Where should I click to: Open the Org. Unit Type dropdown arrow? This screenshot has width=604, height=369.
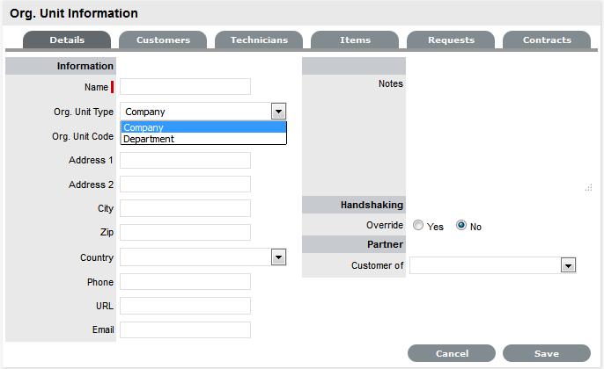278,112
